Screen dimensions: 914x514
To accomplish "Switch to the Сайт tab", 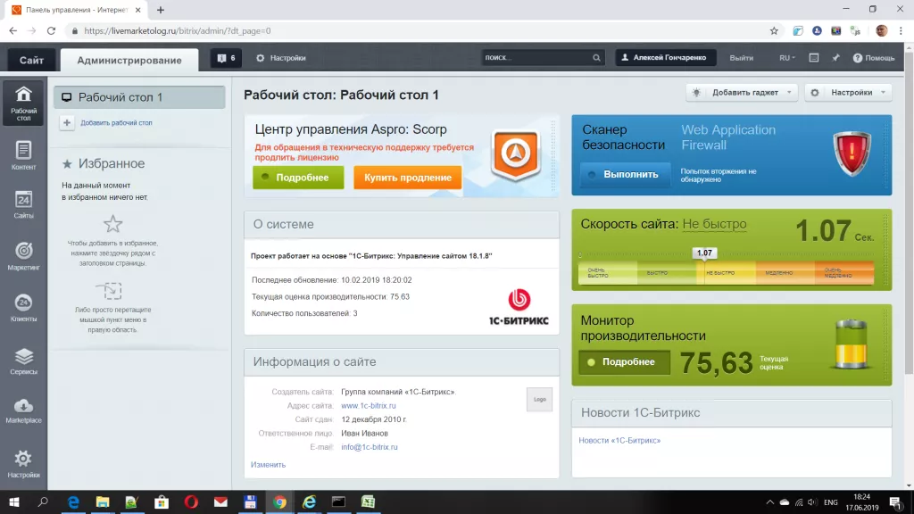I will [x=31, y=60].
